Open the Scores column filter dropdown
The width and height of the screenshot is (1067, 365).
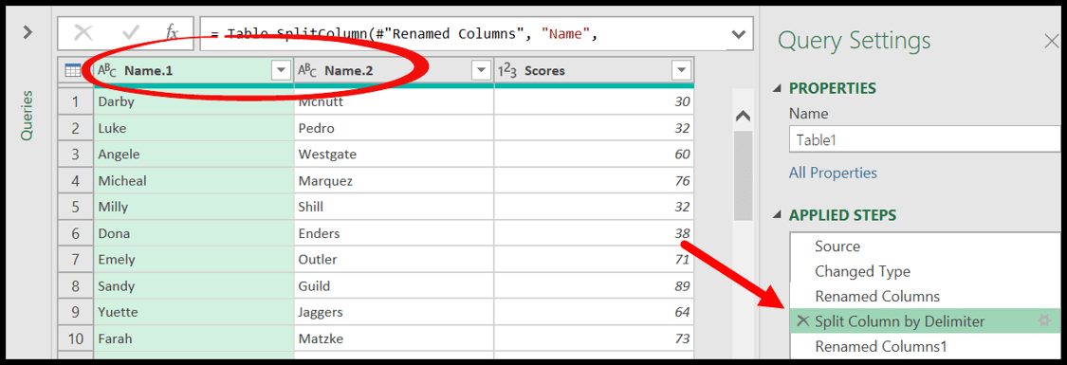pyautogui.click(x=681, y=71)
